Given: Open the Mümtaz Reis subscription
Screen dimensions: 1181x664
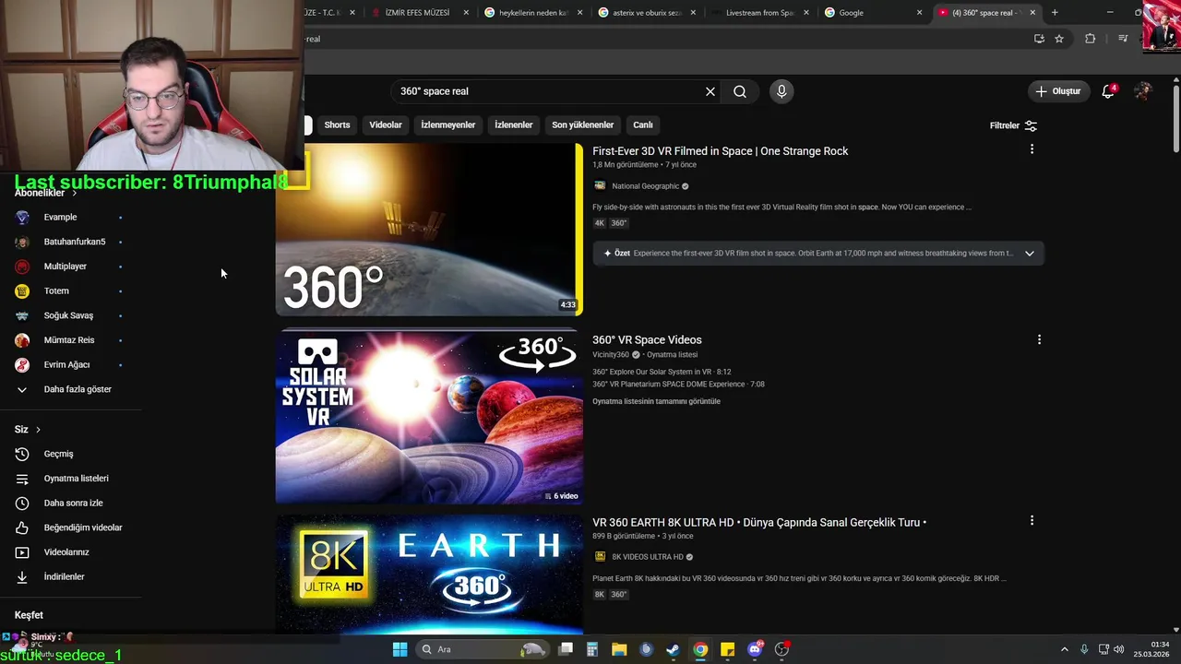Looking at the screenshot, I should click(69, 340).
